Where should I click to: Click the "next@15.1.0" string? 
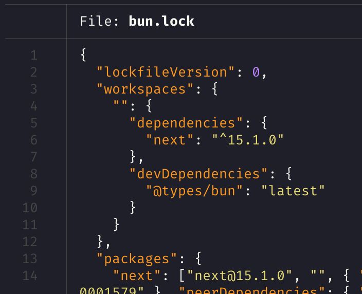pos(240,275)
